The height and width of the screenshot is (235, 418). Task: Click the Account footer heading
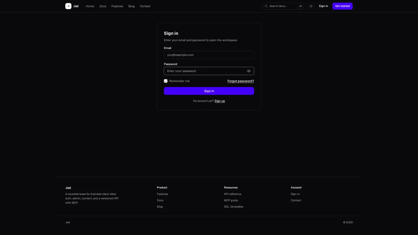pos(296,188)
